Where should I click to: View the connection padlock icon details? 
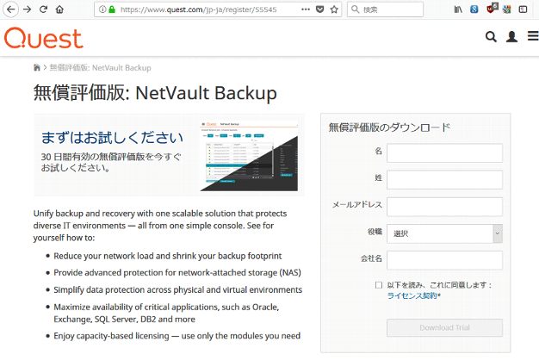[x=112, y=9]
